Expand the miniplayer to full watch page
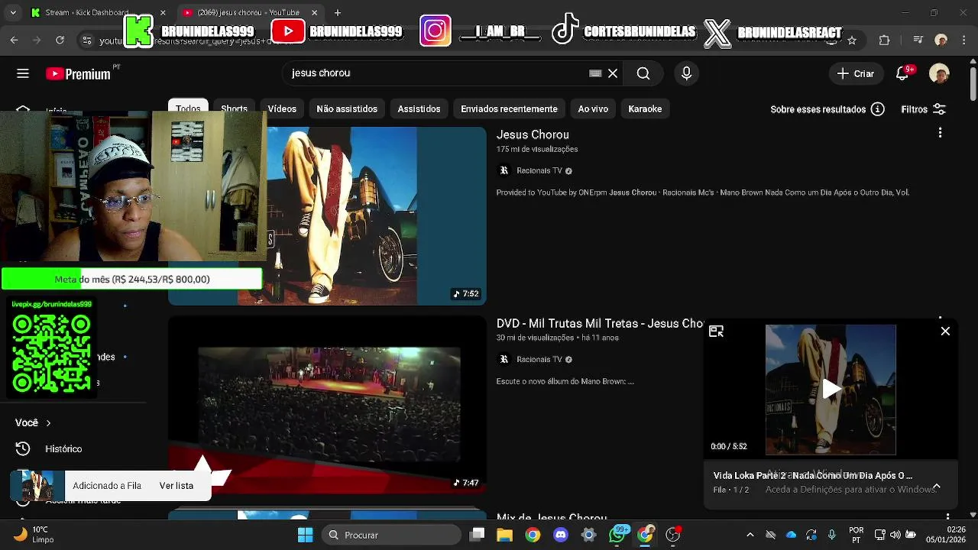This screenshot has height=550, width=978. point(716,331)
